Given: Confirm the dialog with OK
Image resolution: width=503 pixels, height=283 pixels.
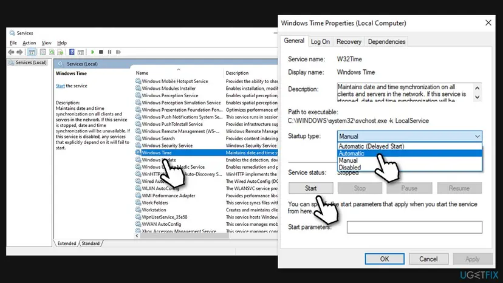Looking at the screenshot, I should coord(385,259).
